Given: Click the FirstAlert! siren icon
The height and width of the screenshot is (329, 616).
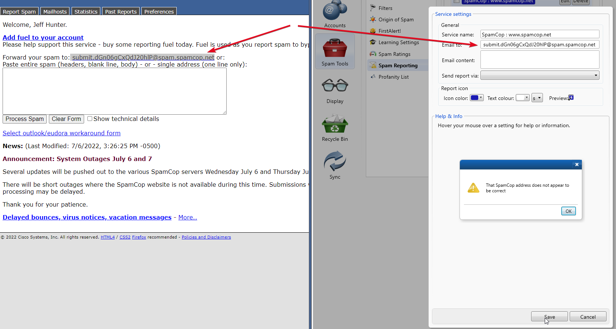Looking at the screenshot, I should pos(373,31).
